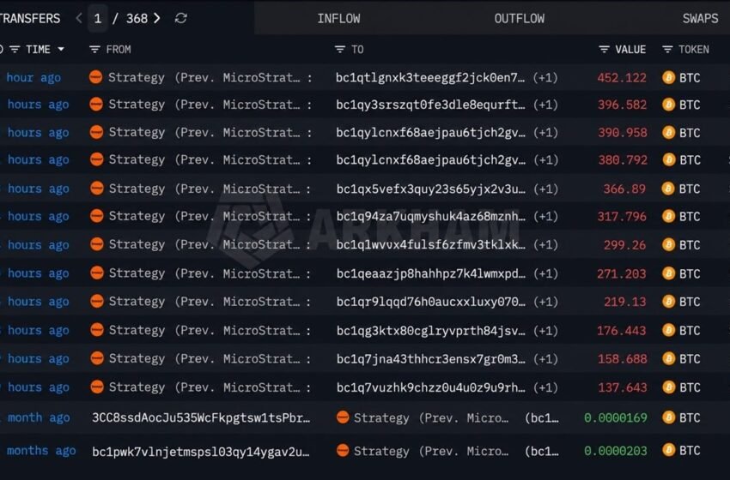The width and height of the screenshot is (730, 480).
Task: Open the TOKEN column filter
Action: [x=667, y=49]
